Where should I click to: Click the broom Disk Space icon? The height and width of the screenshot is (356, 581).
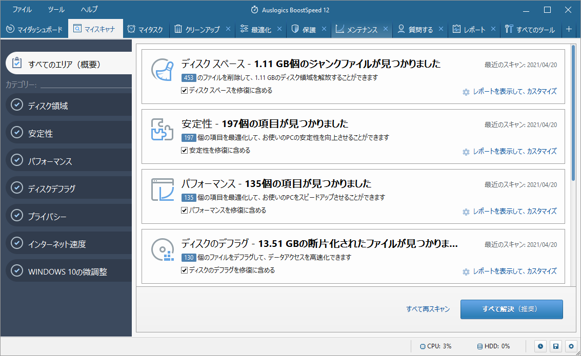click(162, 70)
